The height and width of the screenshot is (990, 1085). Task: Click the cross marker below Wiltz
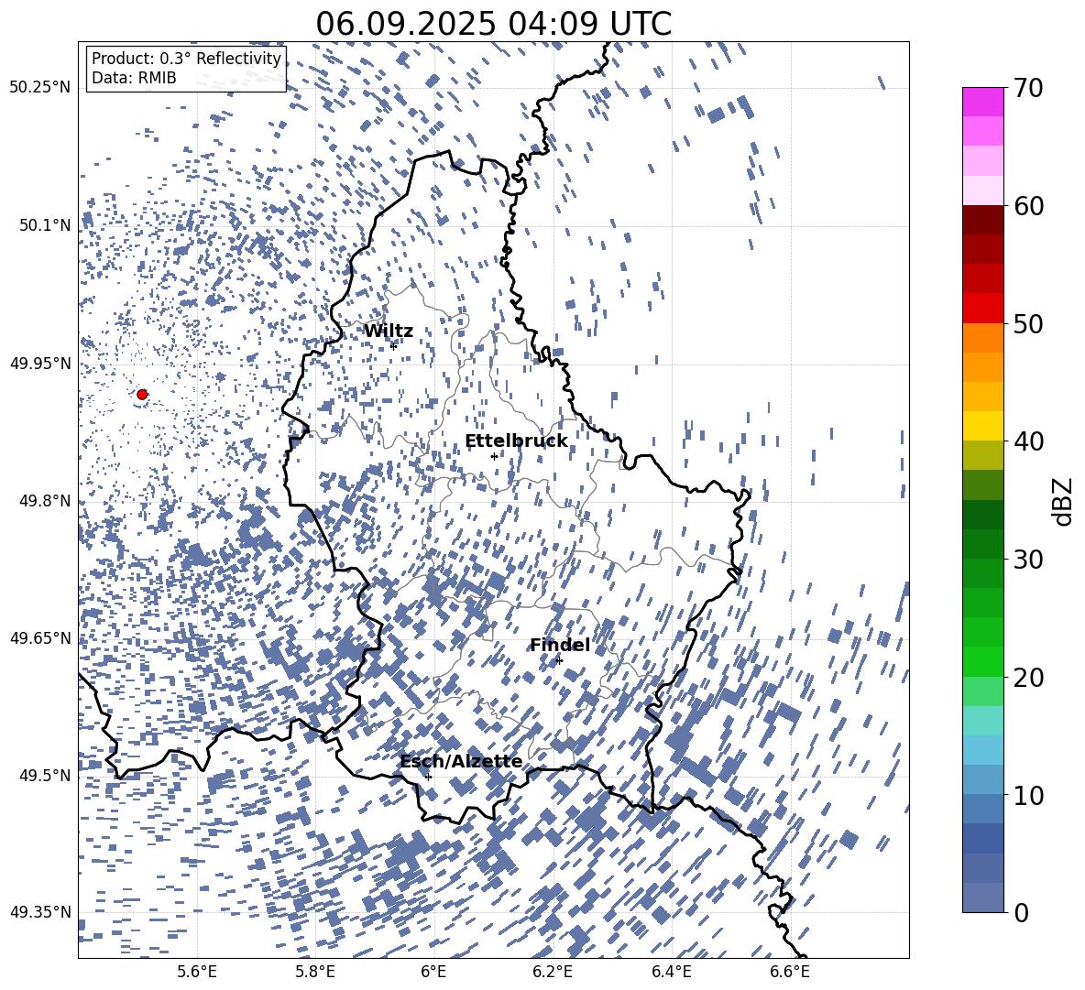tap(394, 346)
